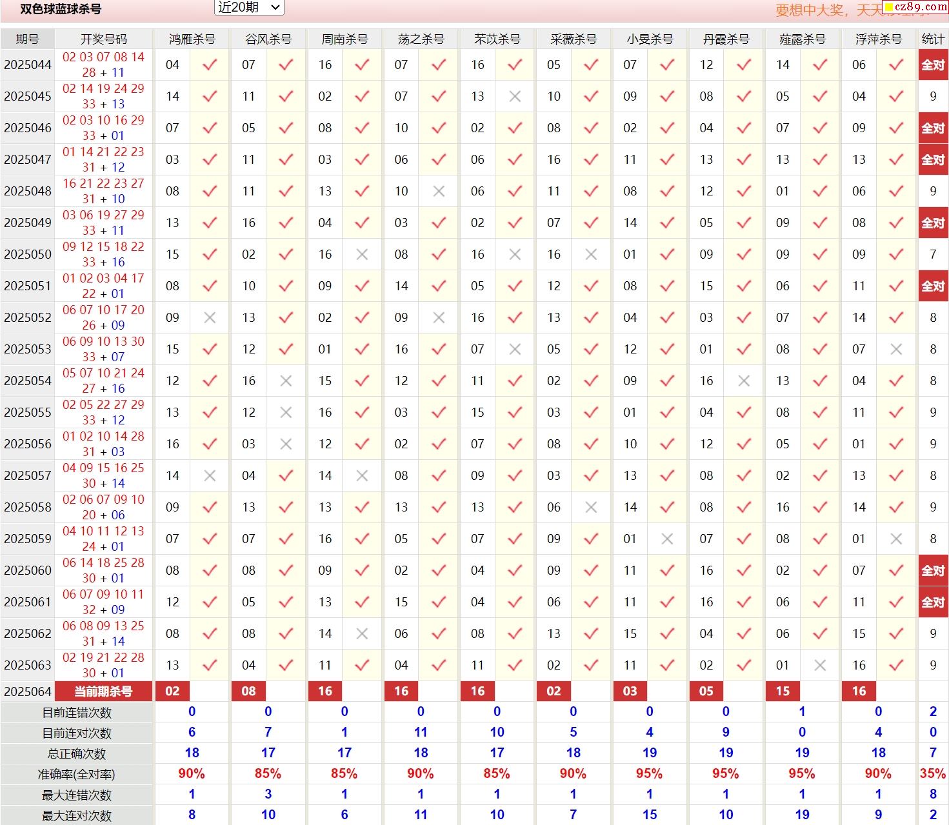Click the X mark for 浮萍杀号 in row 2025053
This screenshot has height=825, width=949.
tap(896, 349)
